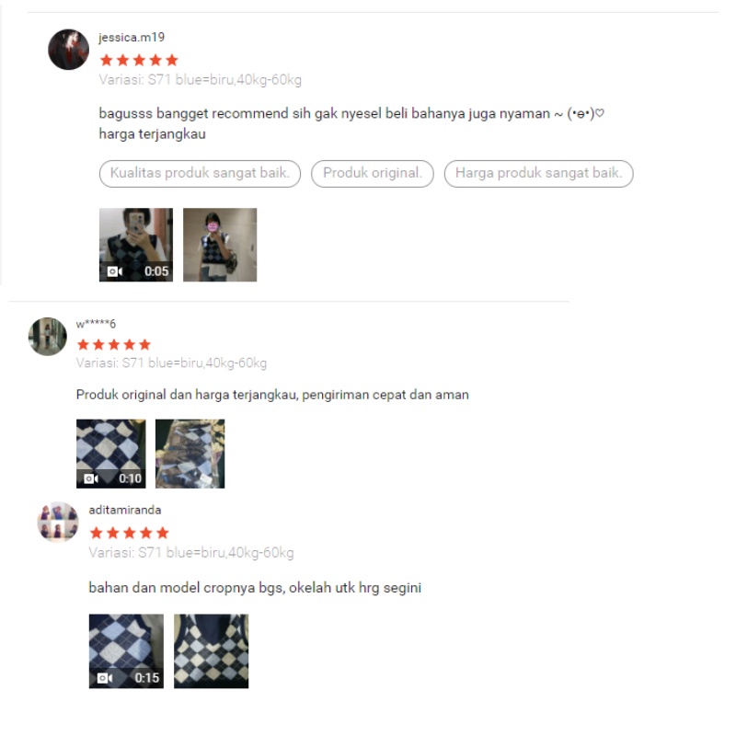This screenshot has width=736, height=736.
Task: Click the jessica.m19 username
Action: pyautogui.click(x=132, y=37)
